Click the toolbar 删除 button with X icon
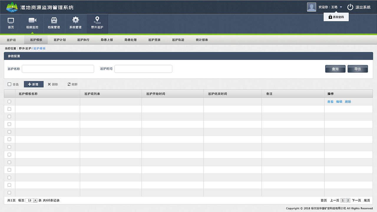Screen dimensions: 377x212 coord(53,85)
